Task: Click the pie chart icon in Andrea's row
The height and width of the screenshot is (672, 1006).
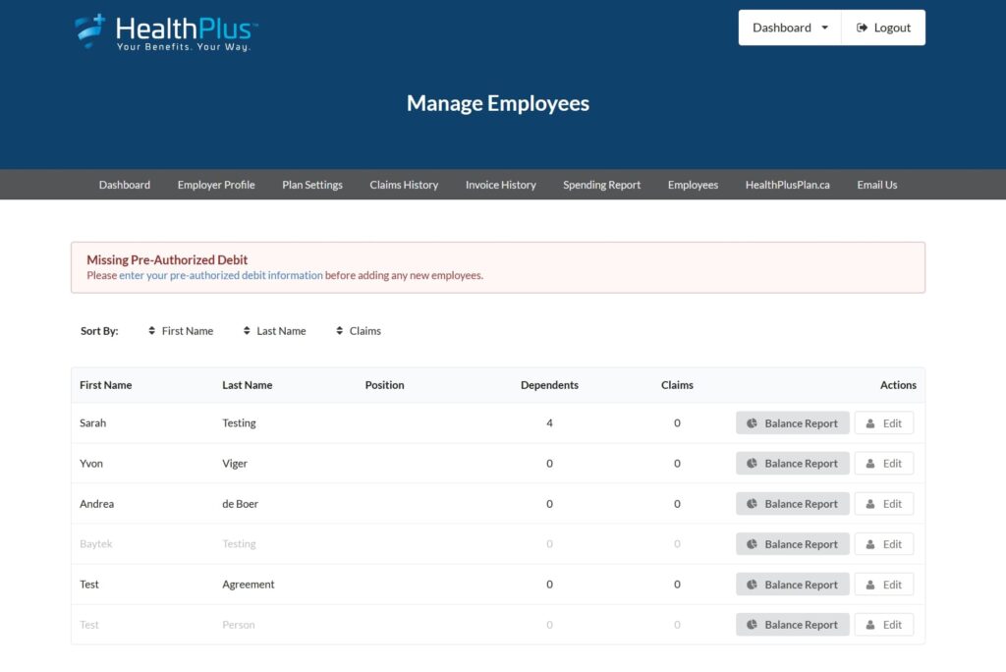Action: point(752,504)
